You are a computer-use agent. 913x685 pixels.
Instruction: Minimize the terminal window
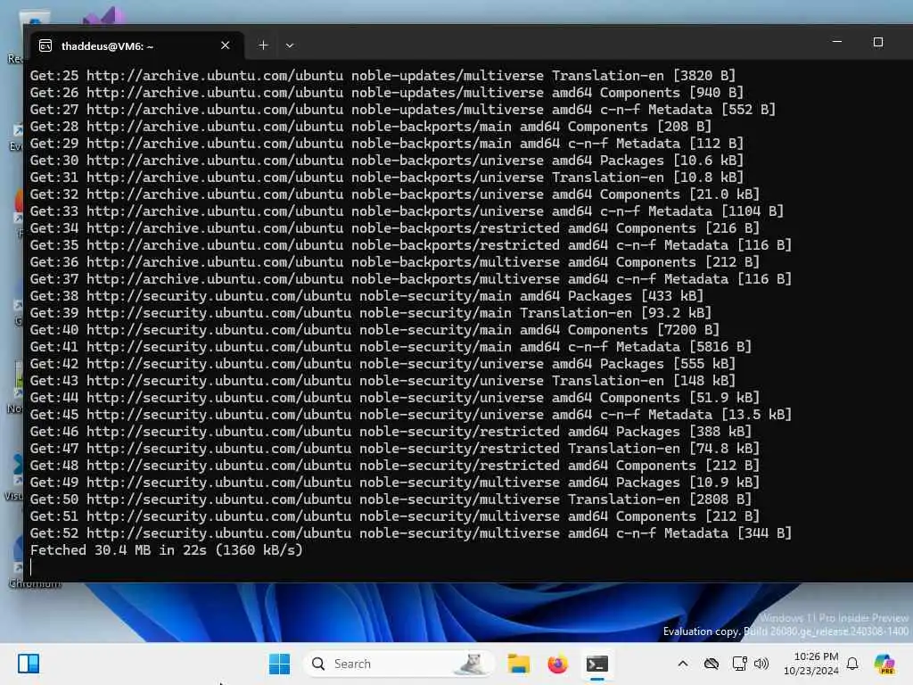click(836, 42)
